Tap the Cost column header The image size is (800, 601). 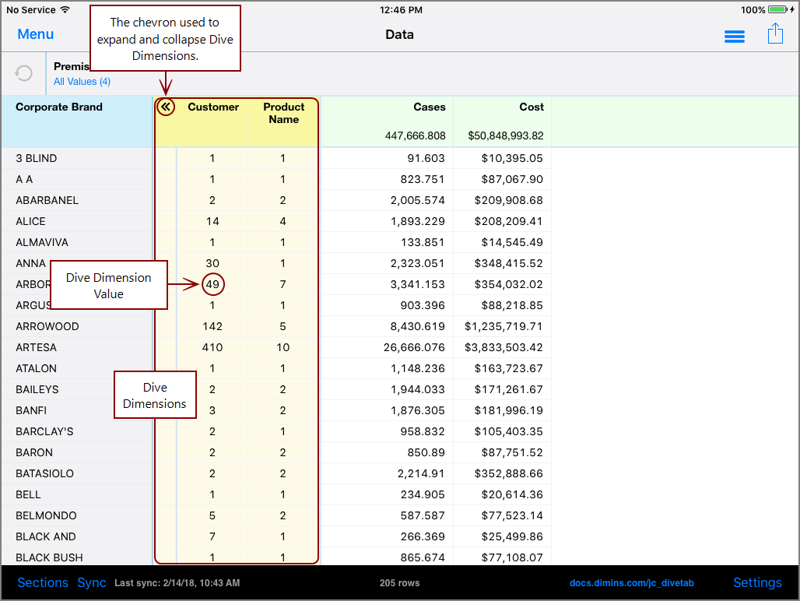pos(532,107)
